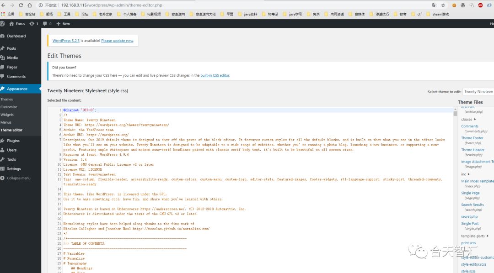Screen dimensions: 494x273
Task: Open the Theme Editor submenu item
Action: [x=11, y=130]
